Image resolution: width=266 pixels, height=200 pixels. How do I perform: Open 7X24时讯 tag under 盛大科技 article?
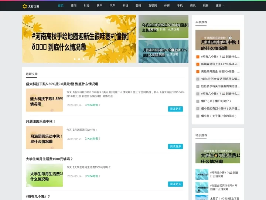coord(92,105)
